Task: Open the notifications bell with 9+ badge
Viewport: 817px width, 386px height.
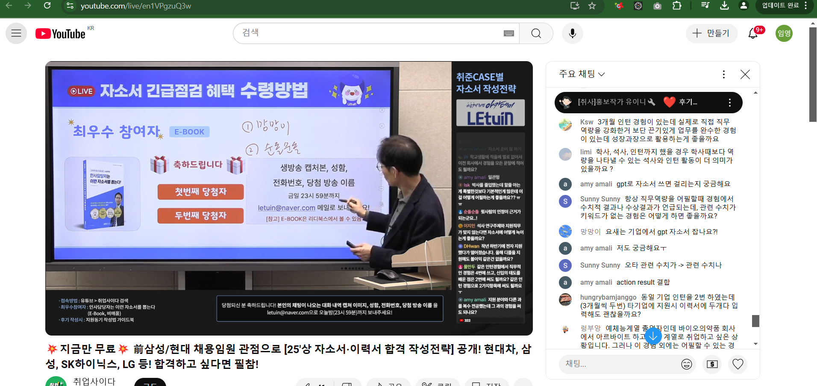Action: (x=753, y=33)
